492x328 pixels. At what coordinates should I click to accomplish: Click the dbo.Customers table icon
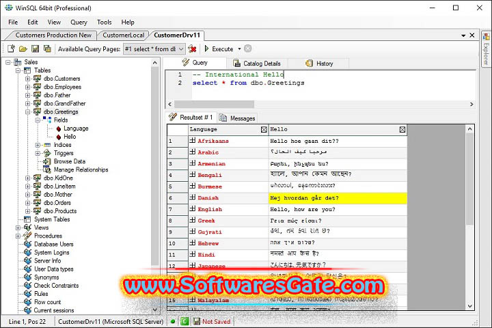[x=37, y=78]
